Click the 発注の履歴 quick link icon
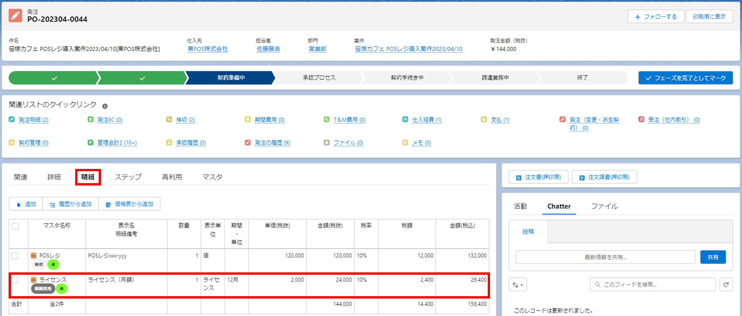This screenshot has height=316, width=742. [248, 142]
